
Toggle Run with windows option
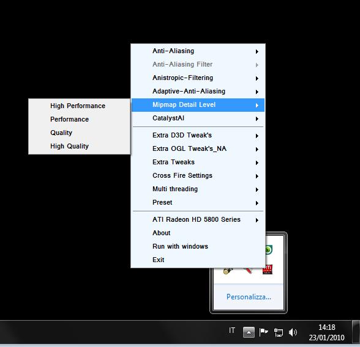point(198,246)
